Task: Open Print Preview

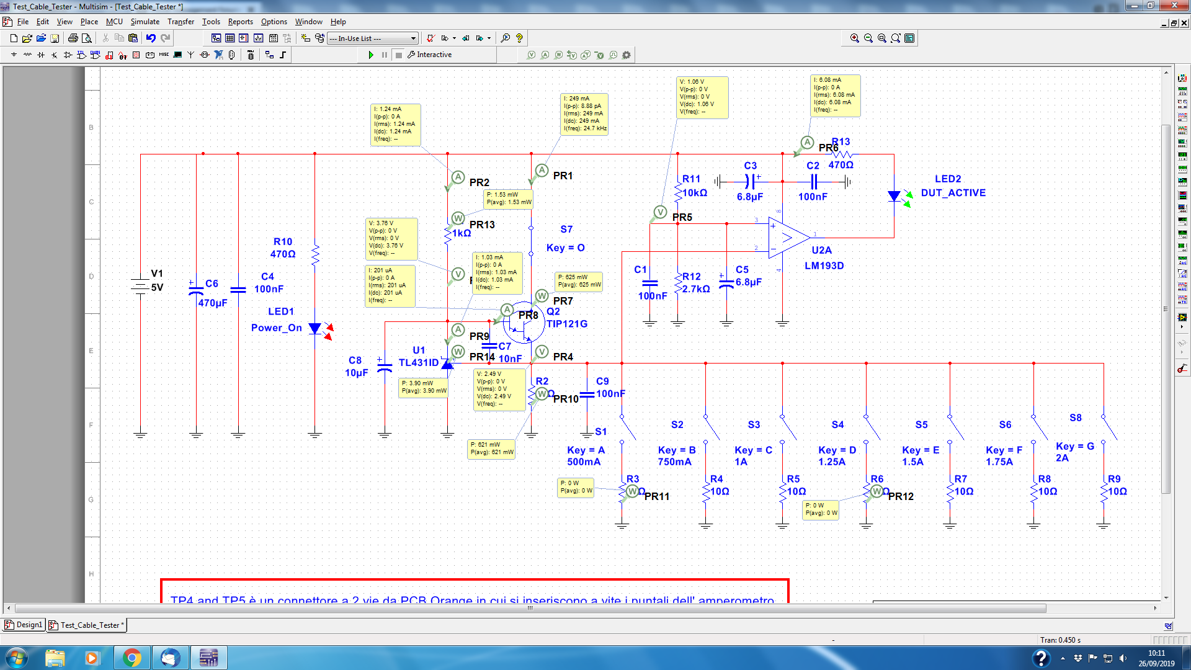Action: coord(87,38)
